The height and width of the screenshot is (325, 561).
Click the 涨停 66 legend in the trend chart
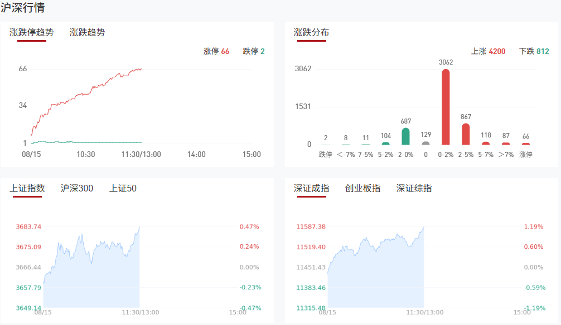216,51
